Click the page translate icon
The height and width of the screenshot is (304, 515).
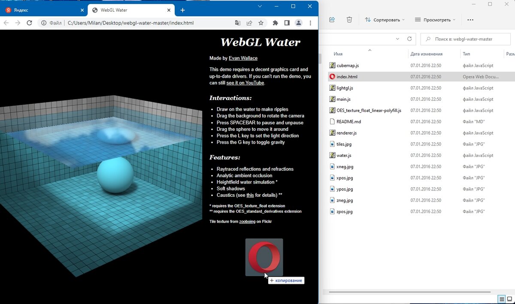coord(238,23)
